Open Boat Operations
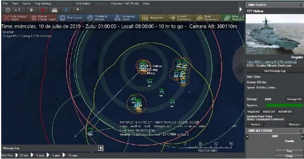This screenshot has width=304, height=159. tap(208, 18)
